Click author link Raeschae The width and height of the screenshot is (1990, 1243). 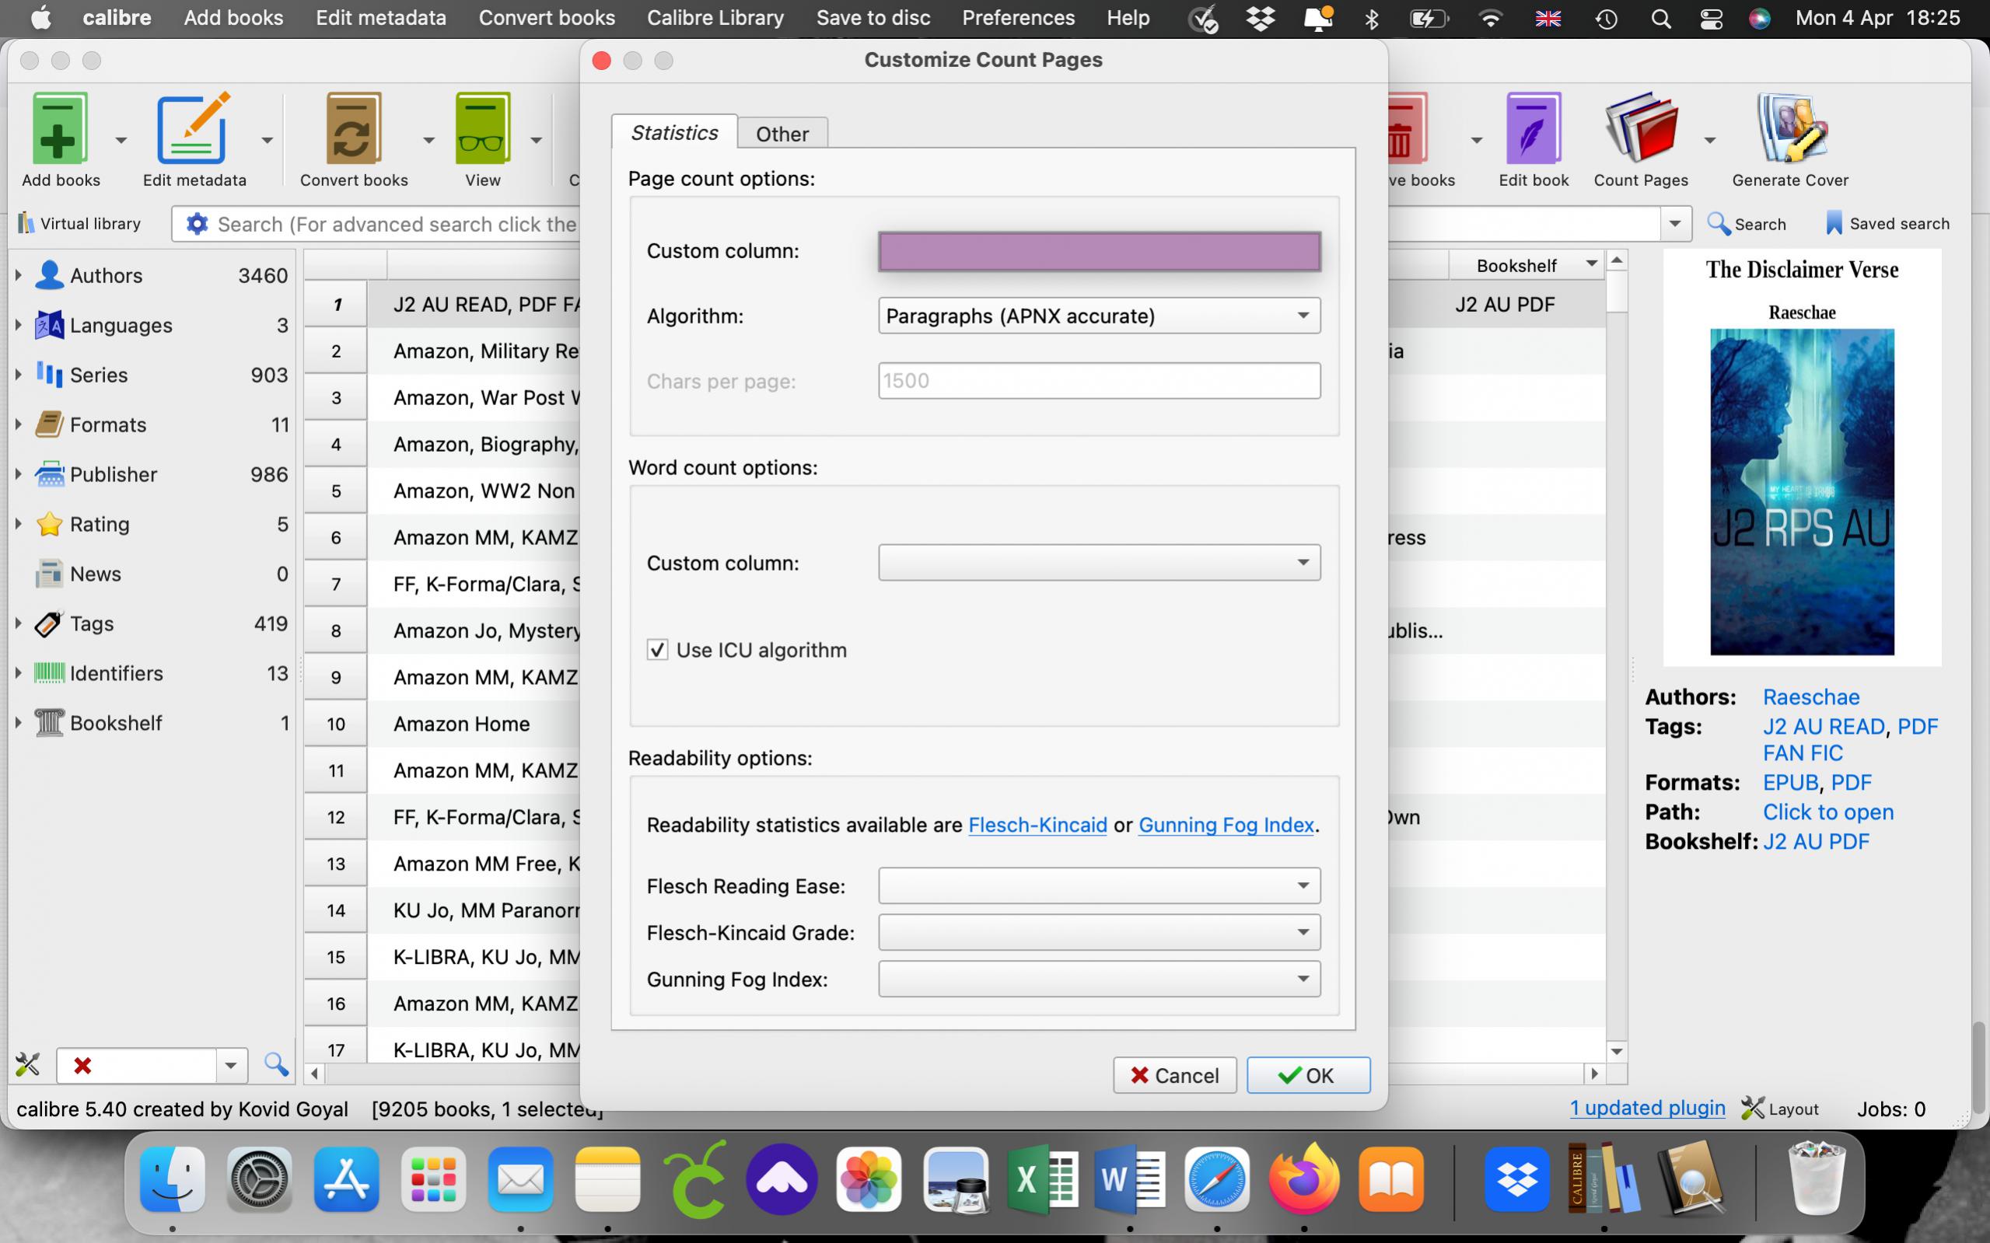pos(1810,697)
